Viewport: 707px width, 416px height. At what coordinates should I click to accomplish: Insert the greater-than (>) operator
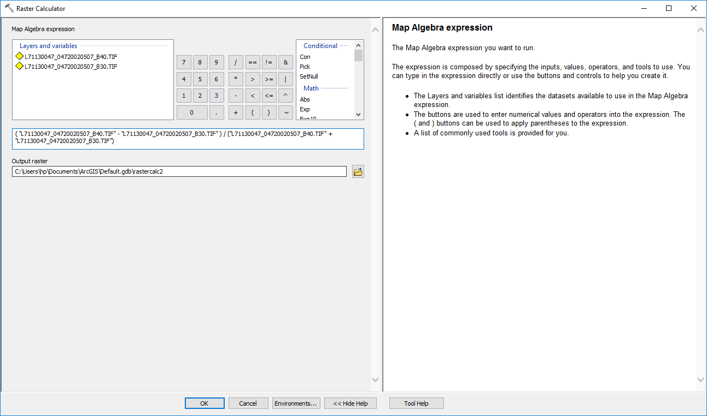coord(252,79)
